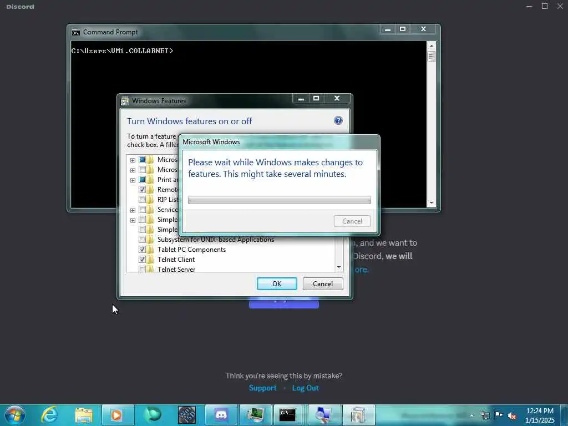Screen dimensions: 568x426
Task: Select Tablet PC Components row text
Action: [x=191, y=250]
